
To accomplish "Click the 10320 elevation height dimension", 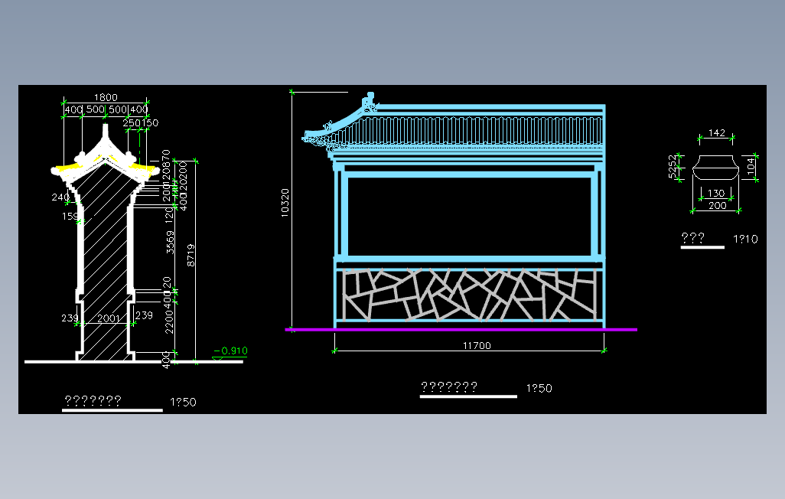I will point(285,202).
